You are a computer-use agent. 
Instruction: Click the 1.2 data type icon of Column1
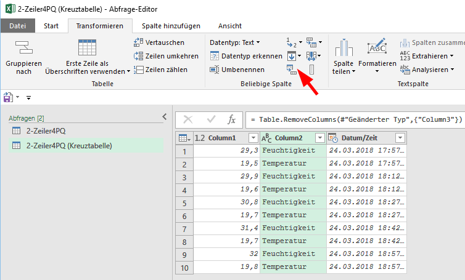click(x=200, y=138)
